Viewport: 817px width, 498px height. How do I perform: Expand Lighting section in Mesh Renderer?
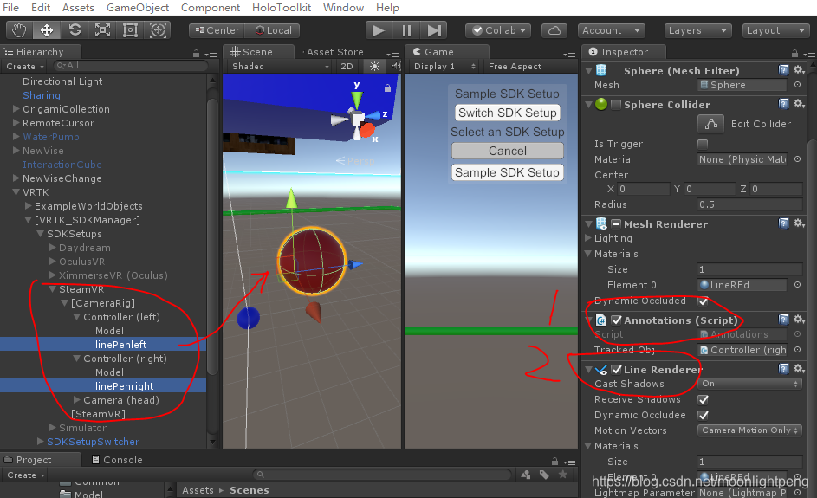pyautogui.click(x=588, y=238)
